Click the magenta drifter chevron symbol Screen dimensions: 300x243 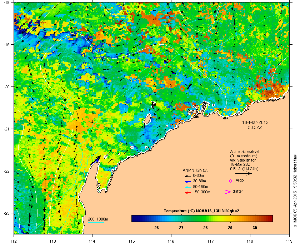(228, 192)
